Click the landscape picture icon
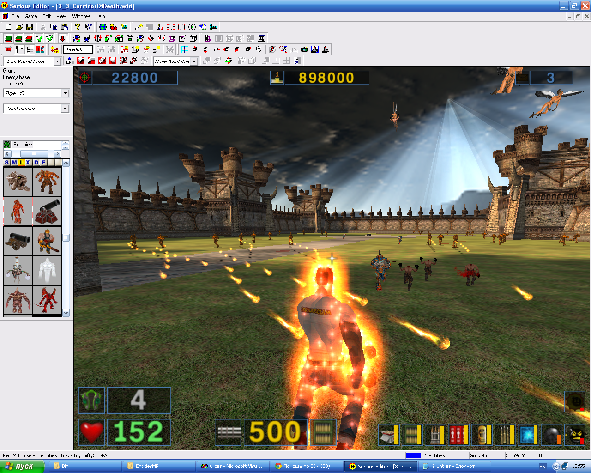 click(x=203, y=27)
